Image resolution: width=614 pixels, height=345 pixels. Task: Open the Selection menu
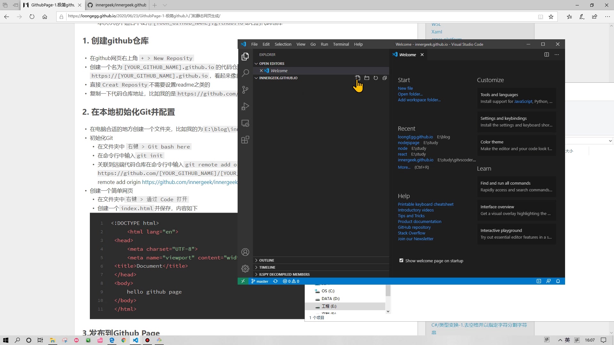click(283, 44)
